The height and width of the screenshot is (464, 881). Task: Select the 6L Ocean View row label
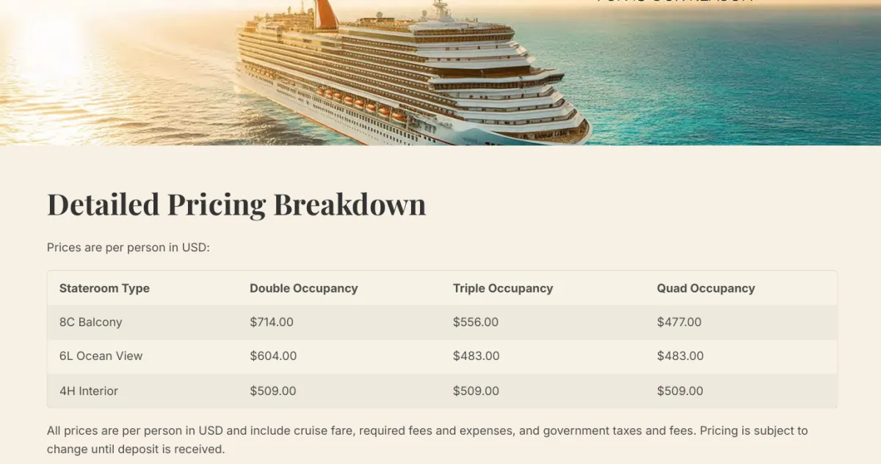click(101, 356)
